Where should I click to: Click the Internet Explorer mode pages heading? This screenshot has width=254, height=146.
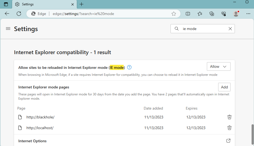[44, 87]
